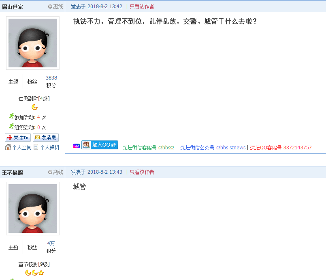The width and height of the screenshot is (326, 280).
Task: Click the small purple AD icon
Action: pyautogui.click(x=76, y=146)
